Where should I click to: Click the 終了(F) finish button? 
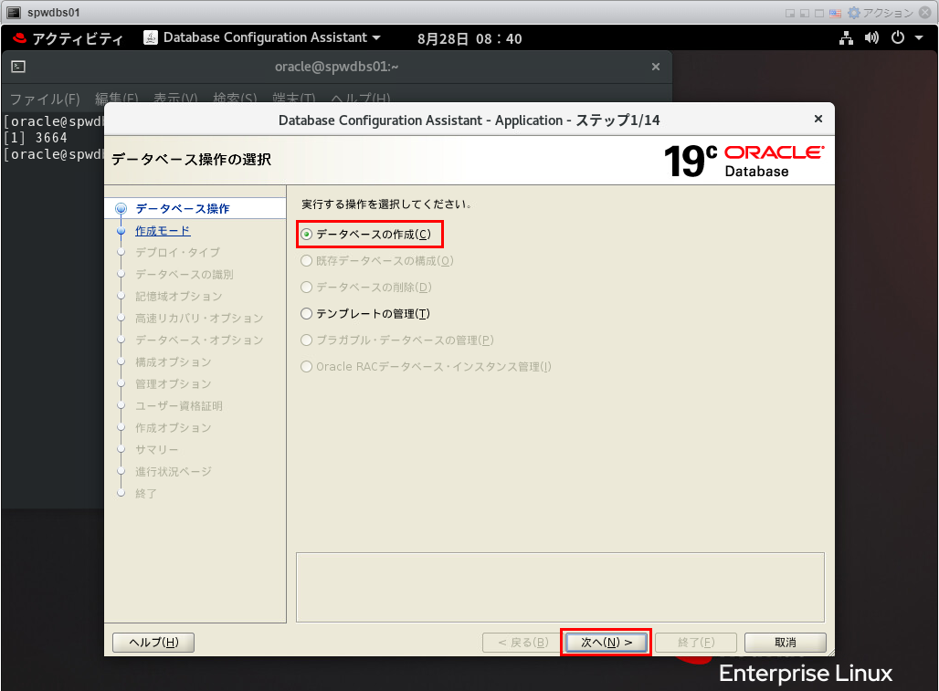tap(696, 642)
